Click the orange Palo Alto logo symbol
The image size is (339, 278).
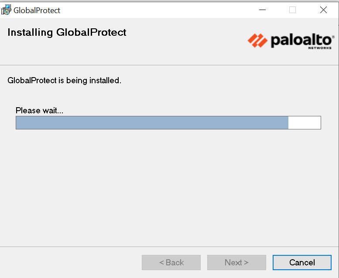(257, 41)
